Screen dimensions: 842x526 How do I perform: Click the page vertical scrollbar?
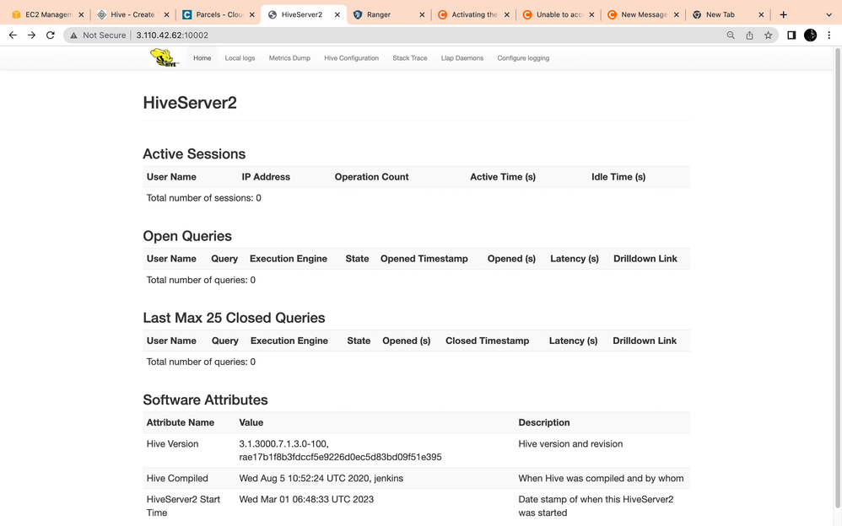tap(837, 279)
